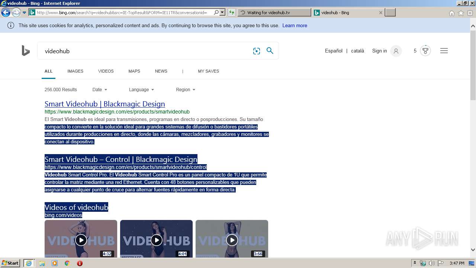
Task: Open the Videos of videohub heading
Action: (x=76, y=207)
